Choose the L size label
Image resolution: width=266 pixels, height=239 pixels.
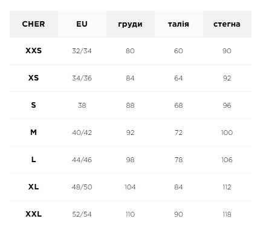(33, 159)
